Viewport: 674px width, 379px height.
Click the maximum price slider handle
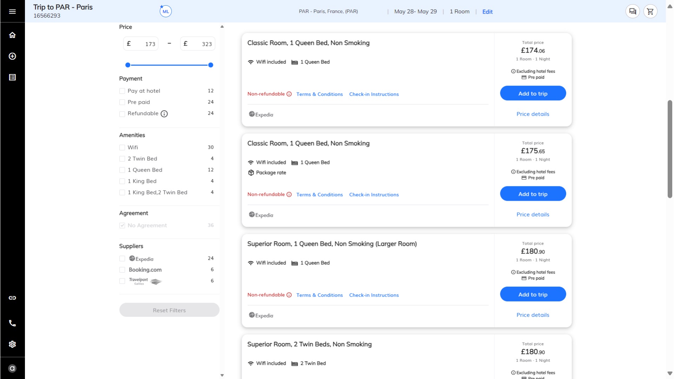[211, 65]
